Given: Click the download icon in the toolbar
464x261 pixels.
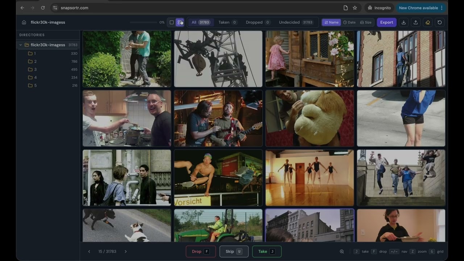Looking at the screenshot, I should pyautogui.click(x=403, y=22).
